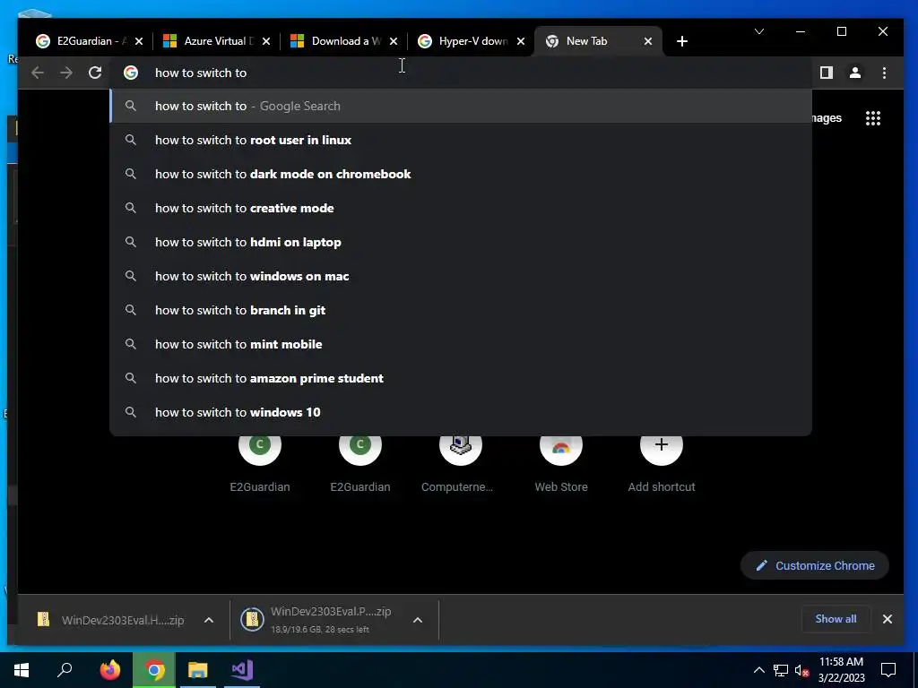Dismiss the downloads bar with the X
Viewport: 918px width, 688px height.
(x=887, y=619)
